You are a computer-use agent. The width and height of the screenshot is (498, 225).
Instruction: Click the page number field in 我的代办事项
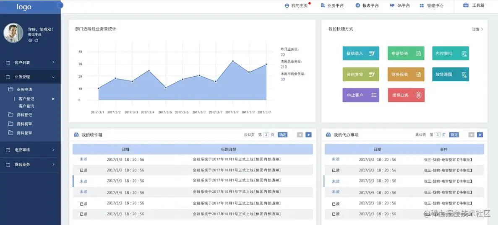[x=438, y=134]
